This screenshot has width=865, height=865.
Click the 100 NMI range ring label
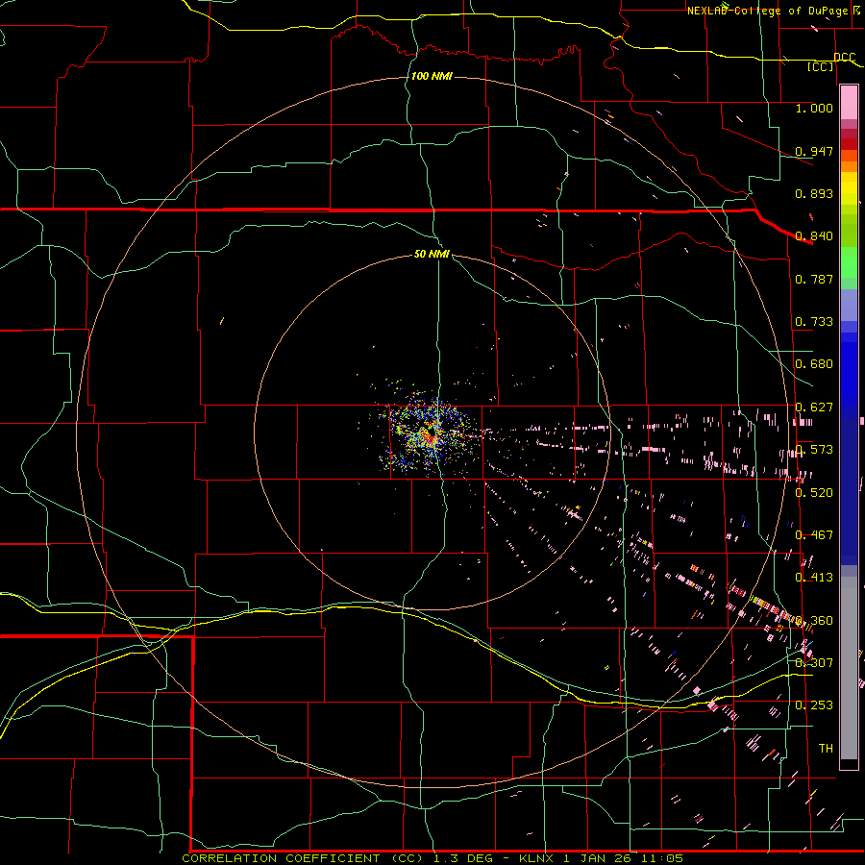click(432, 76)
